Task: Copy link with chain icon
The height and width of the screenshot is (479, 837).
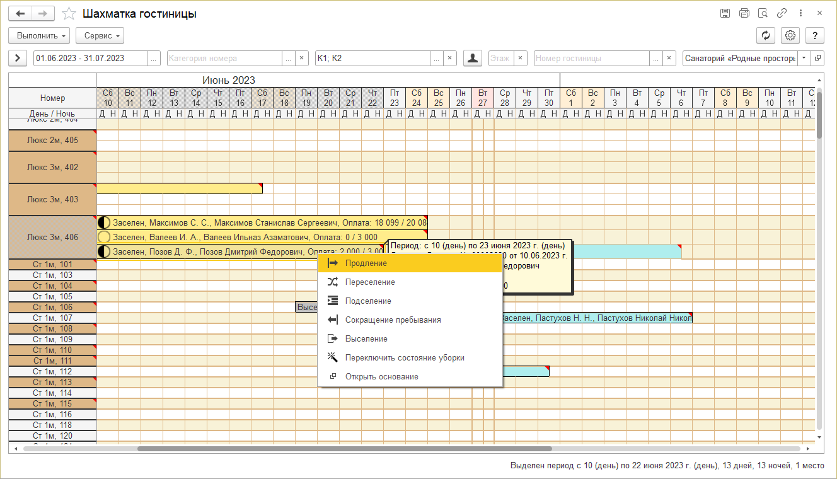Action: point(782,13)
